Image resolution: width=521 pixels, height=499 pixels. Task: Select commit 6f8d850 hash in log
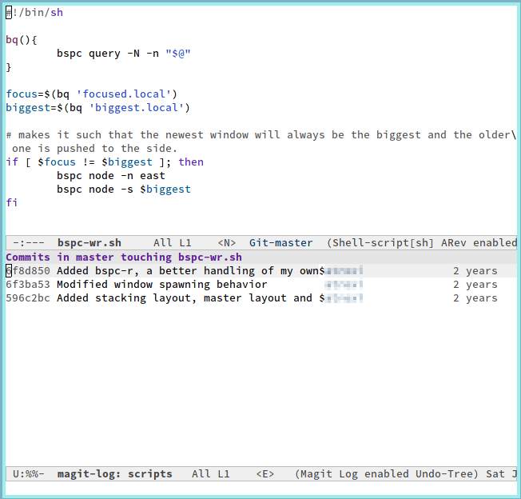tap(28, 271)
